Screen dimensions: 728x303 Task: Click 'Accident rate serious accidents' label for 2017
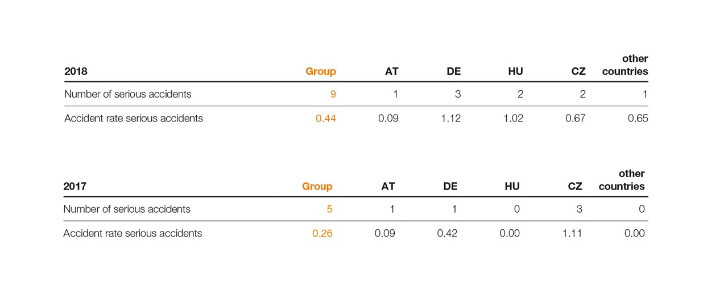[133, 233]
